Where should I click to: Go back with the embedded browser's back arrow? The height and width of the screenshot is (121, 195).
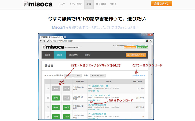coord(41,41)
